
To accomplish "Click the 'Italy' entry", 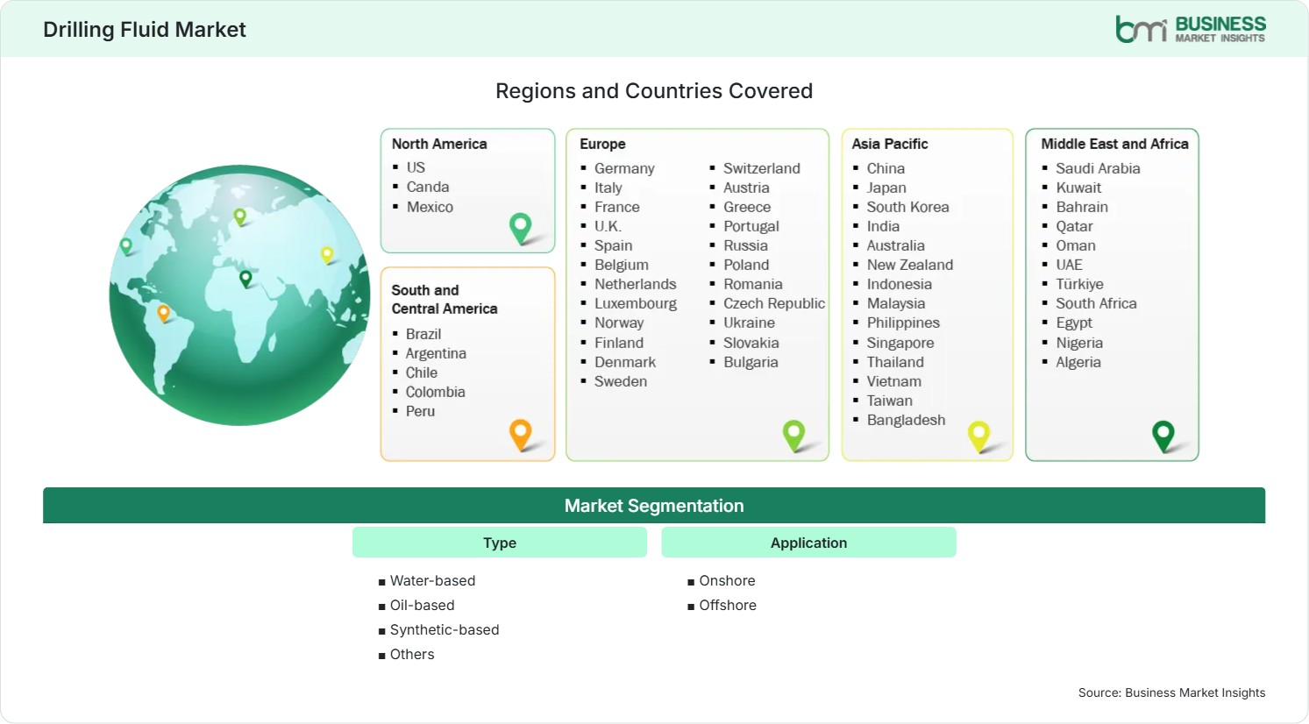I will point(608,188).
